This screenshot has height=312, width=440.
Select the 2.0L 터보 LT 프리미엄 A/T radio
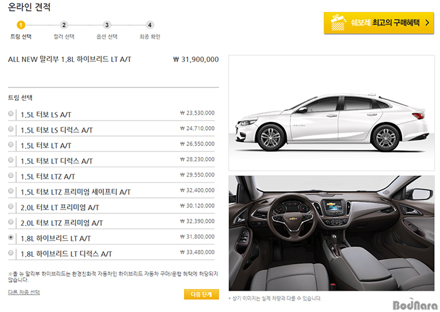[11, 207]
